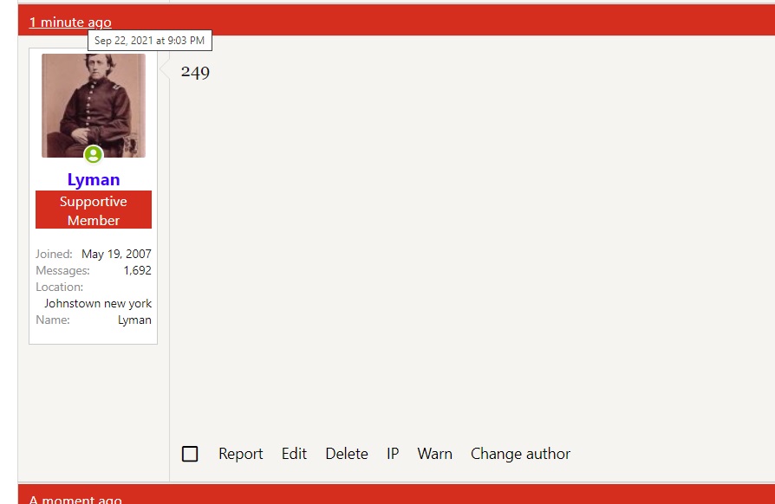Click the post text '249'
The width and height of the screenshot is (775, 504).
pos(195,72)
